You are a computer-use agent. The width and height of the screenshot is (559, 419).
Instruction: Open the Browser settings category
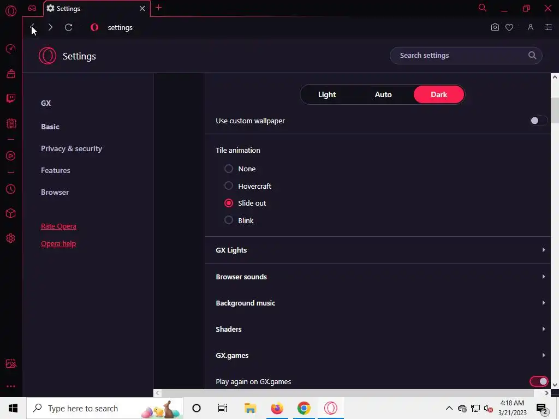[55, 192]
